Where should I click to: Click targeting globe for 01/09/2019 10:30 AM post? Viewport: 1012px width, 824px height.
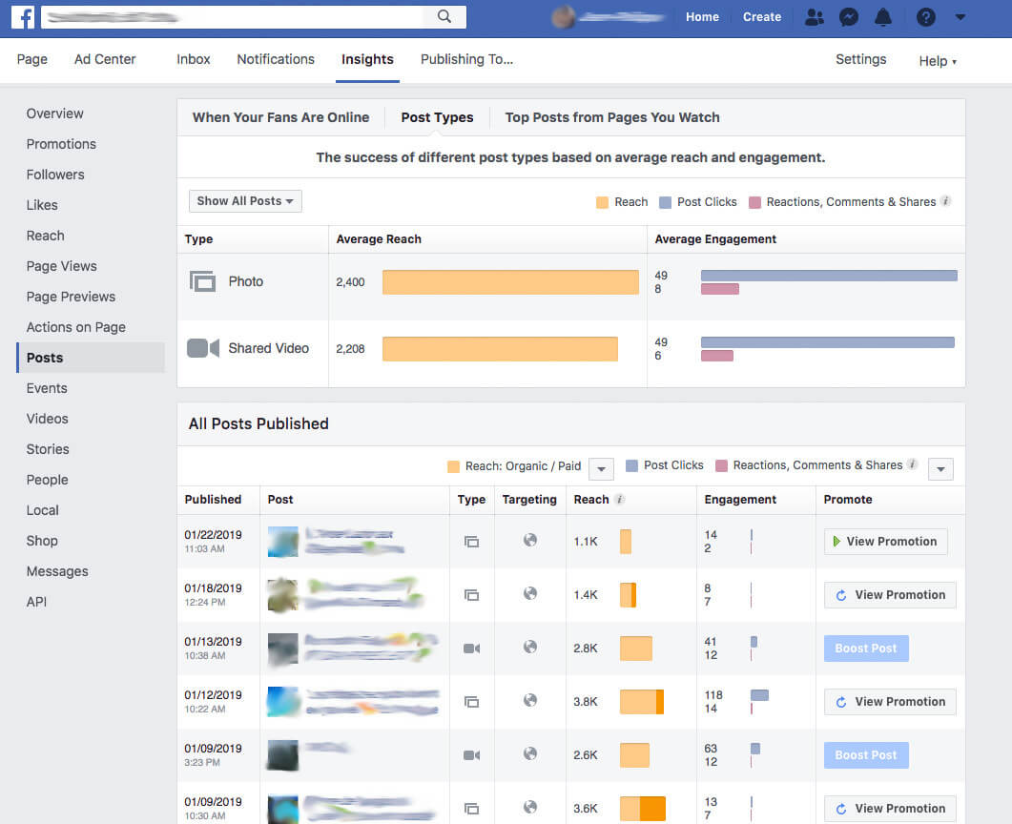530,807
